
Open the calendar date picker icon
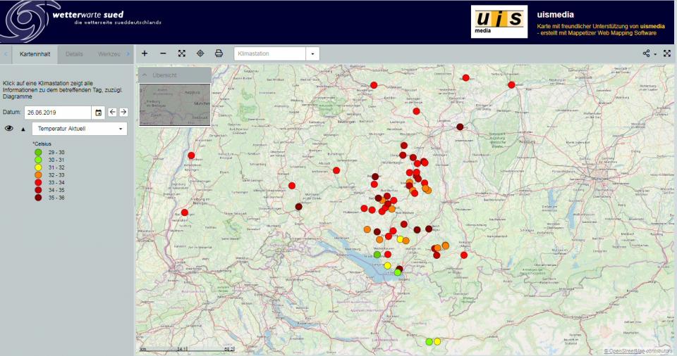tap(99, 113)
